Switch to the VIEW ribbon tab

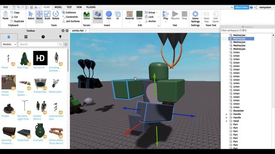click(79, 7)
